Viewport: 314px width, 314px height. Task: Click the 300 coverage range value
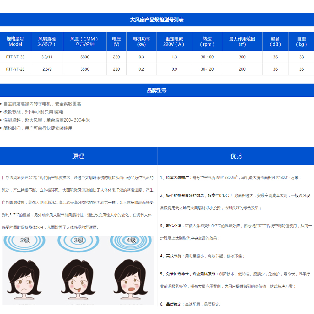click(x=242, y=57)
